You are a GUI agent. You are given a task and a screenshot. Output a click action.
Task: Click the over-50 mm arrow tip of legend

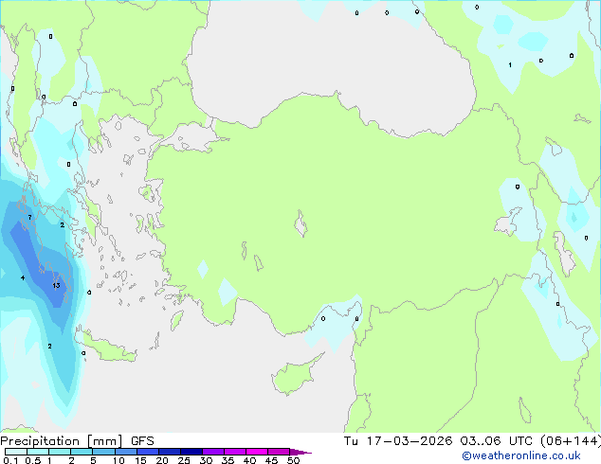point(300,452)
